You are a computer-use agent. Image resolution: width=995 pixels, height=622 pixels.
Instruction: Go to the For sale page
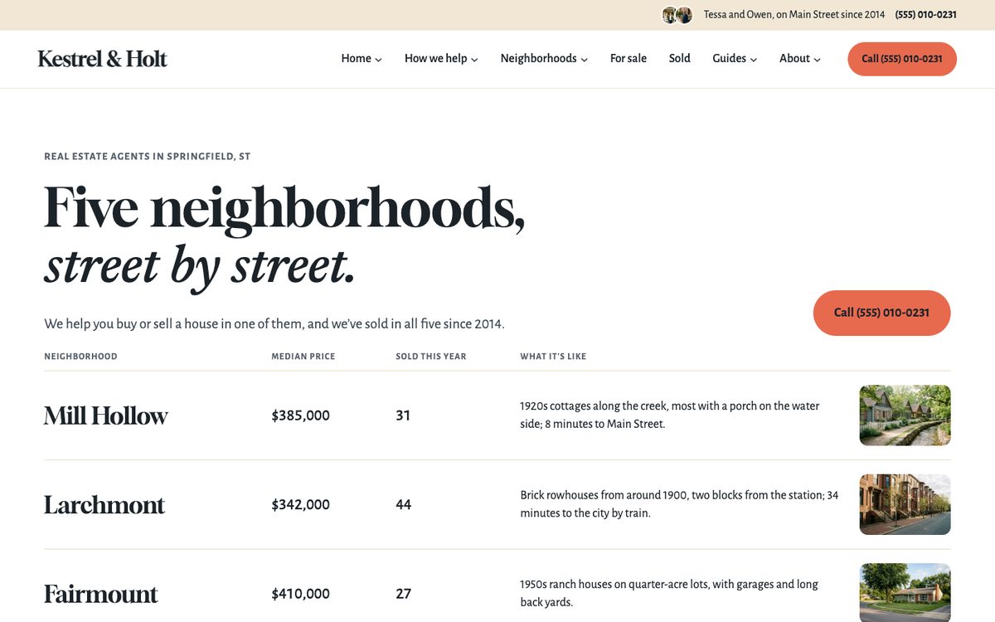(x=629, y=59)
